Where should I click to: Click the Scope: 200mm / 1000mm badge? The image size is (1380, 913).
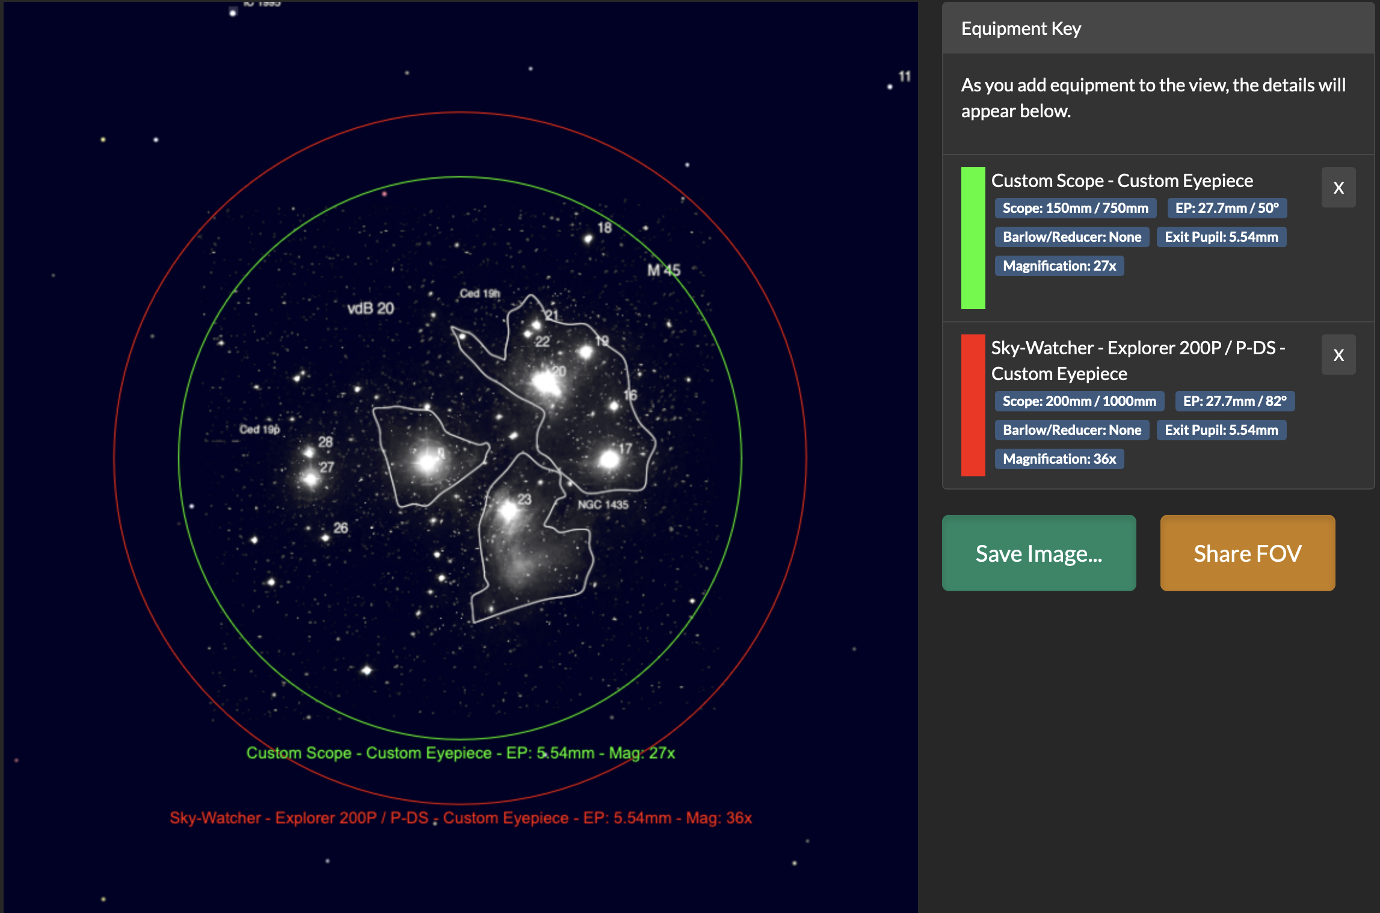(x=1079, y=401)
